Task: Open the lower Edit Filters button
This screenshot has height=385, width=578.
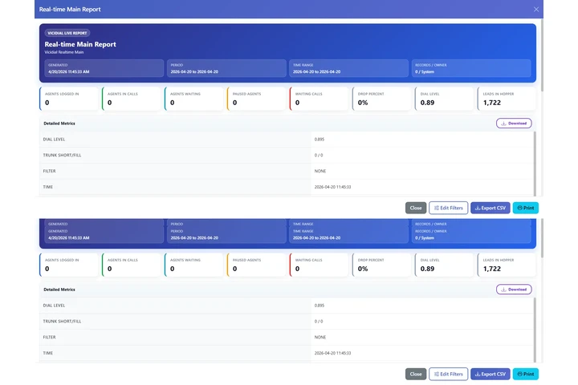Action: pyautogui.click(x=449, y=374)
